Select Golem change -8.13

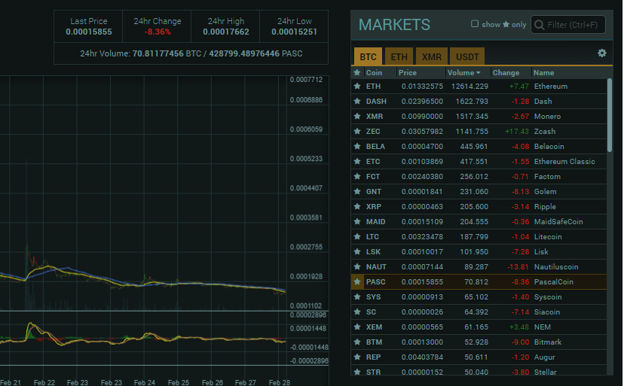[520, 192]
